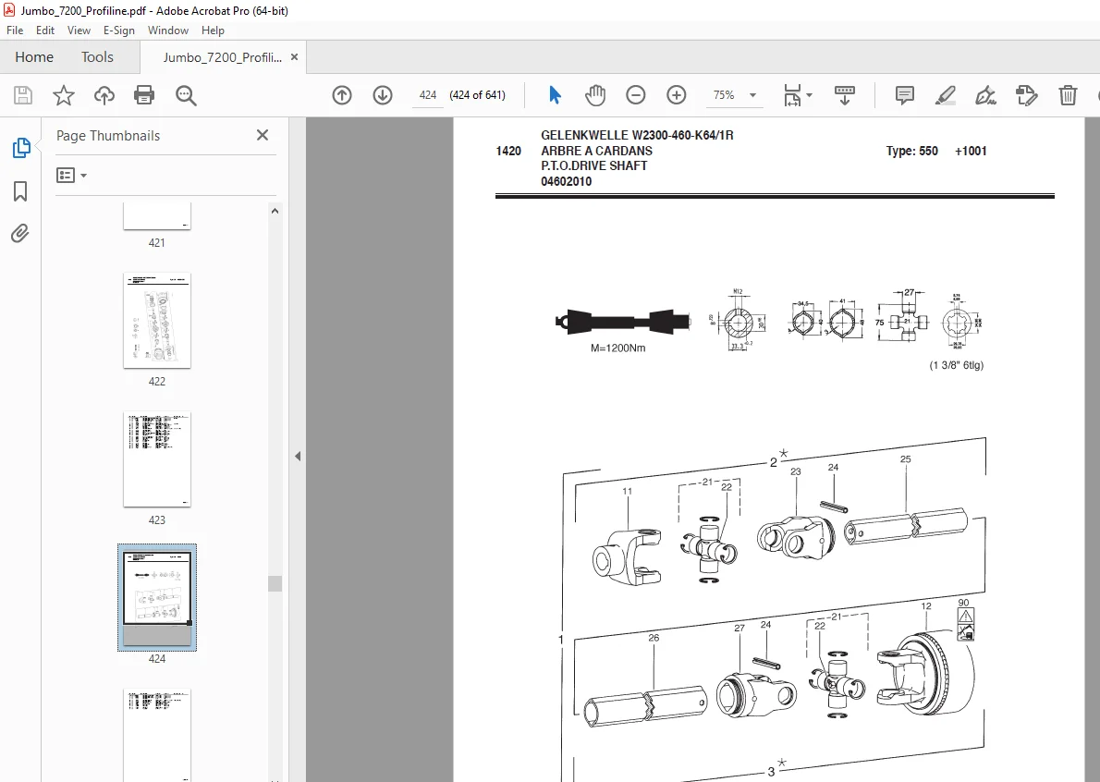The image size is (1100, 782).
Task: Go to previous page with up arrow
Action: pyautogui.click(x=342, y=95)
